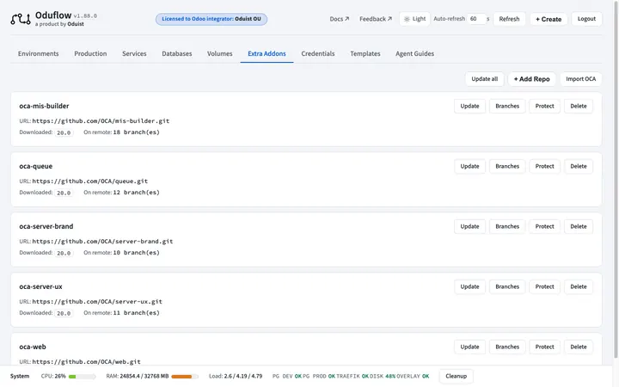Viewport: 619px width, 387px height.
Task: Click the + Create button
Action: (549, 19)
